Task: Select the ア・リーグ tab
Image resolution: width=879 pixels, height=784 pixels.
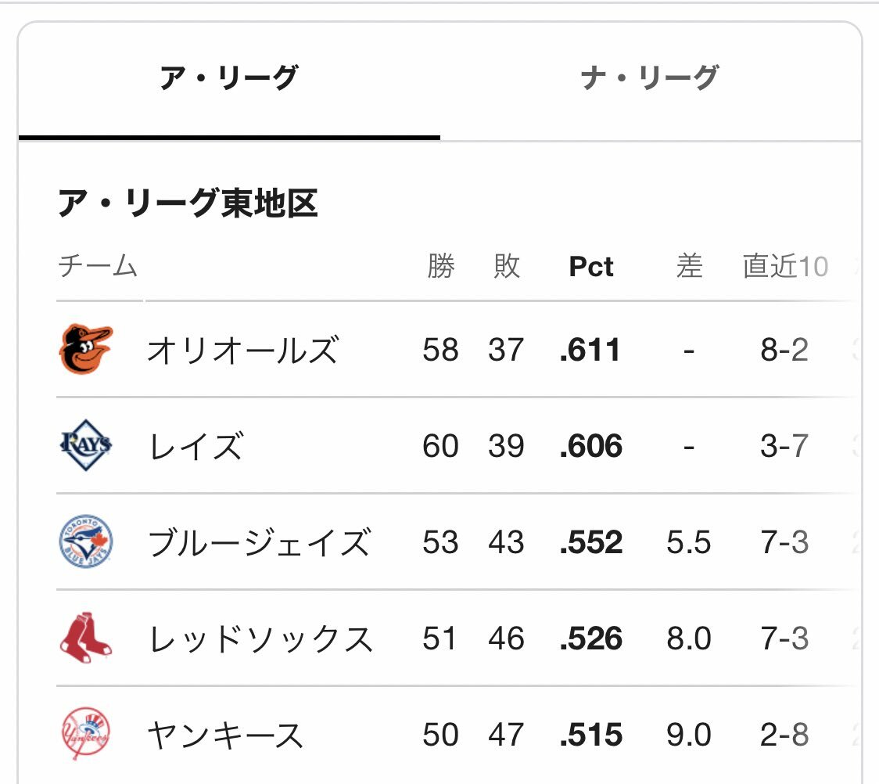Action: [229, 77]
